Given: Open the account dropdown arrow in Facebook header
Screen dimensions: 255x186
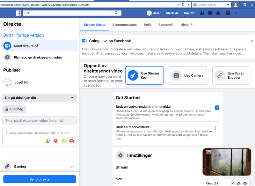Looking at the screenshot, I should [x=236, y=13].
